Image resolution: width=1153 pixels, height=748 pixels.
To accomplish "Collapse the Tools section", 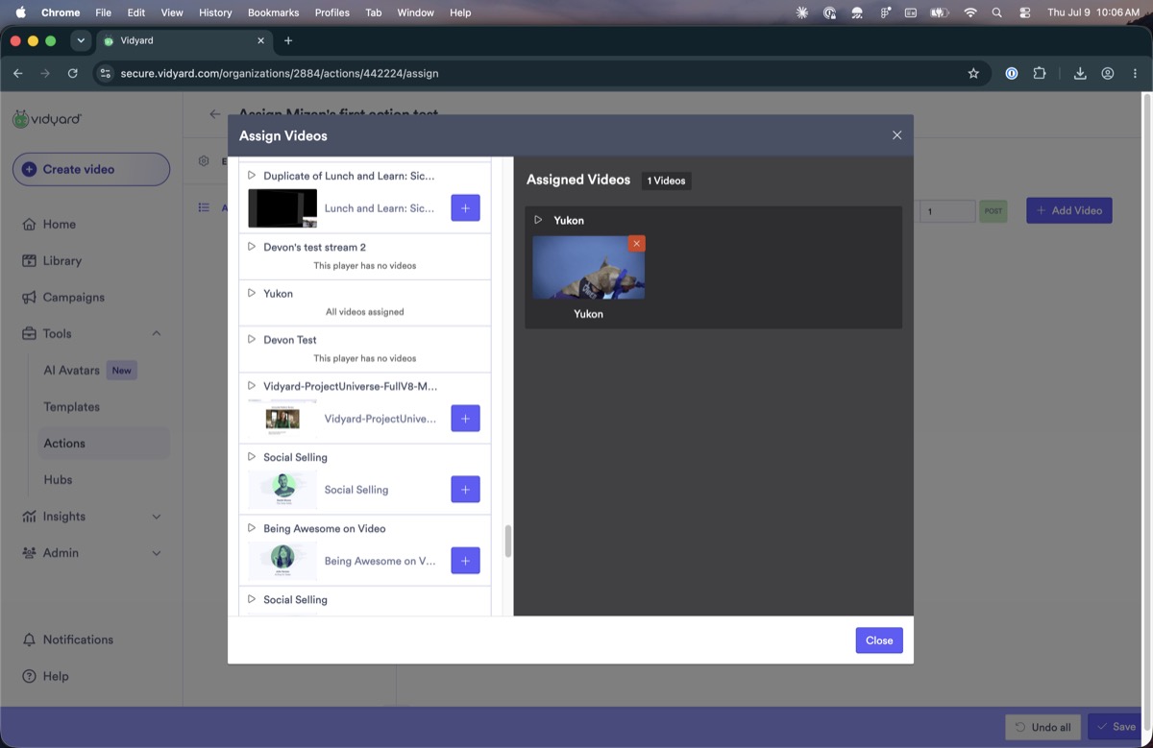I will pos(157,333).
